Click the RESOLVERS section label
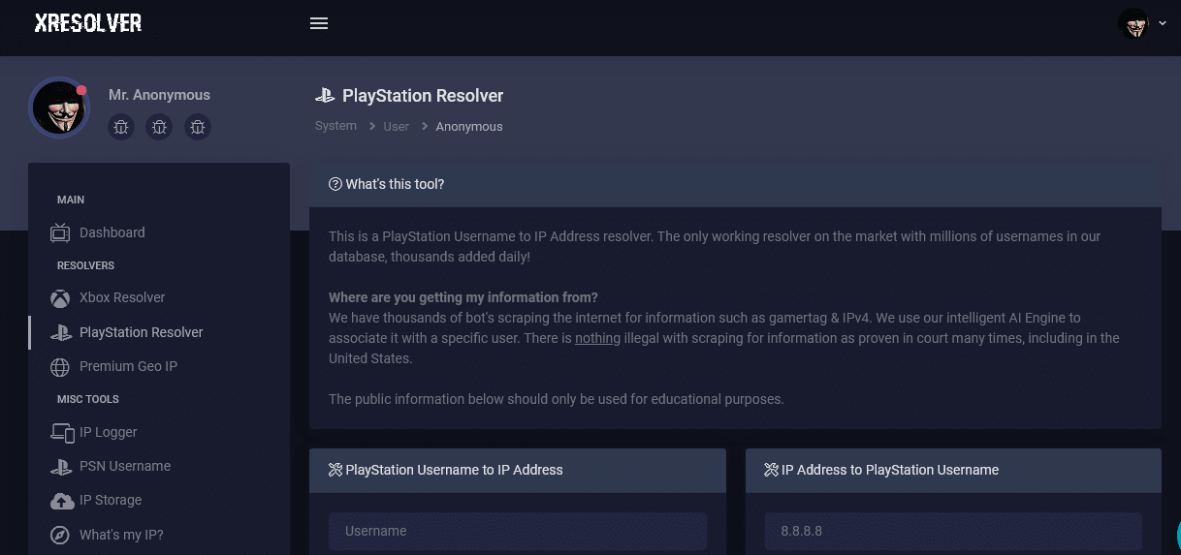The image size is (1181, 555). coord(85,265)
